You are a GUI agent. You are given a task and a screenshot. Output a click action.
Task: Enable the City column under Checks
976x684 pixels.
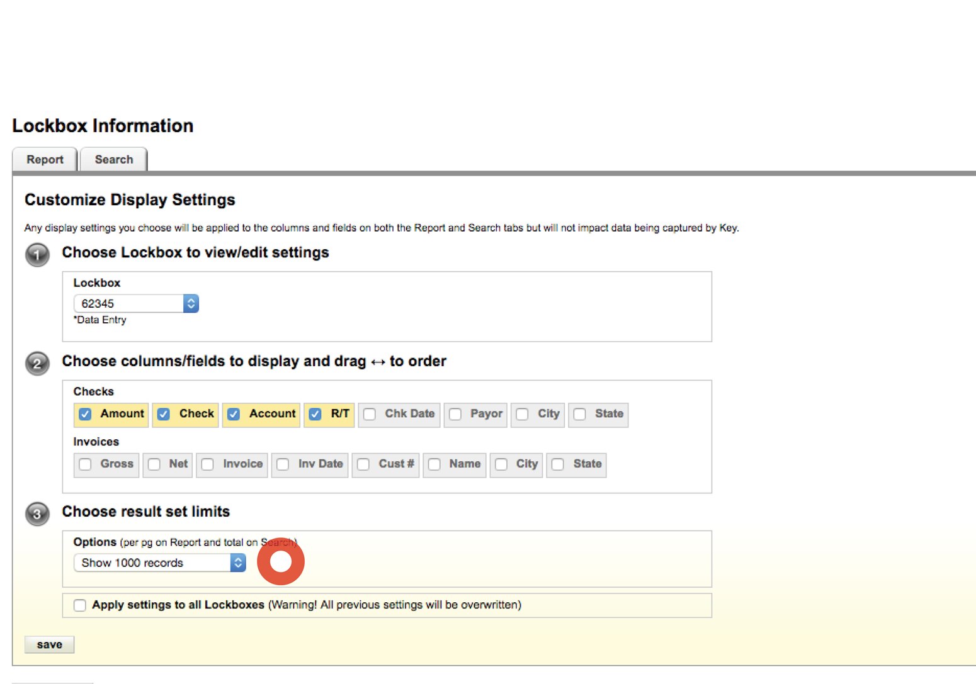click(x=523, y=414)
